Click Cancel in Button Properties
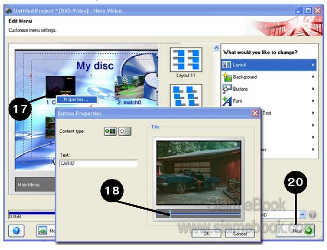The width and height of the screenshot is (327, 250). click(x=240, y=234)
